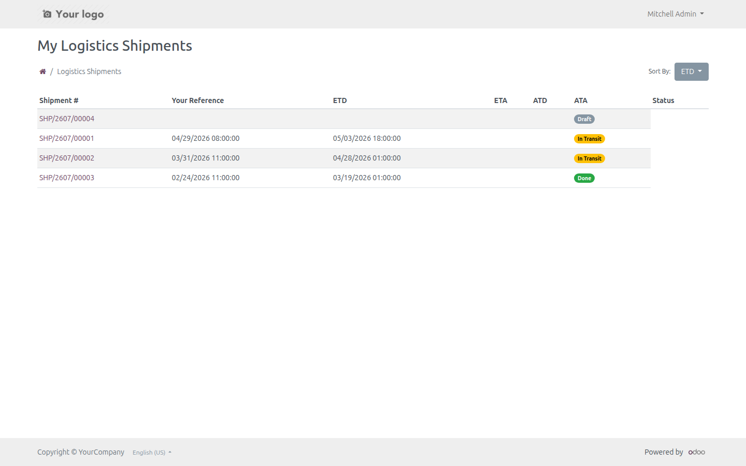
Task: Expand the English (US) language selector
Action: (152, 453)
